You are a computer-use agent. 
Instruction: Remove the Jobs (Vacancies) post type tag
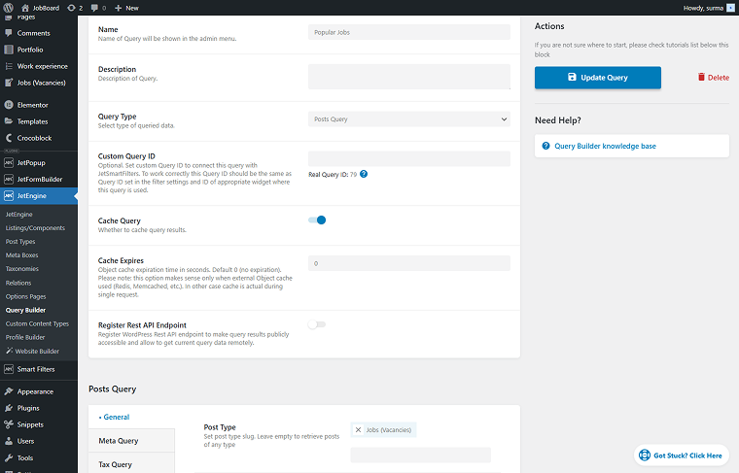(x=358, y=429)
